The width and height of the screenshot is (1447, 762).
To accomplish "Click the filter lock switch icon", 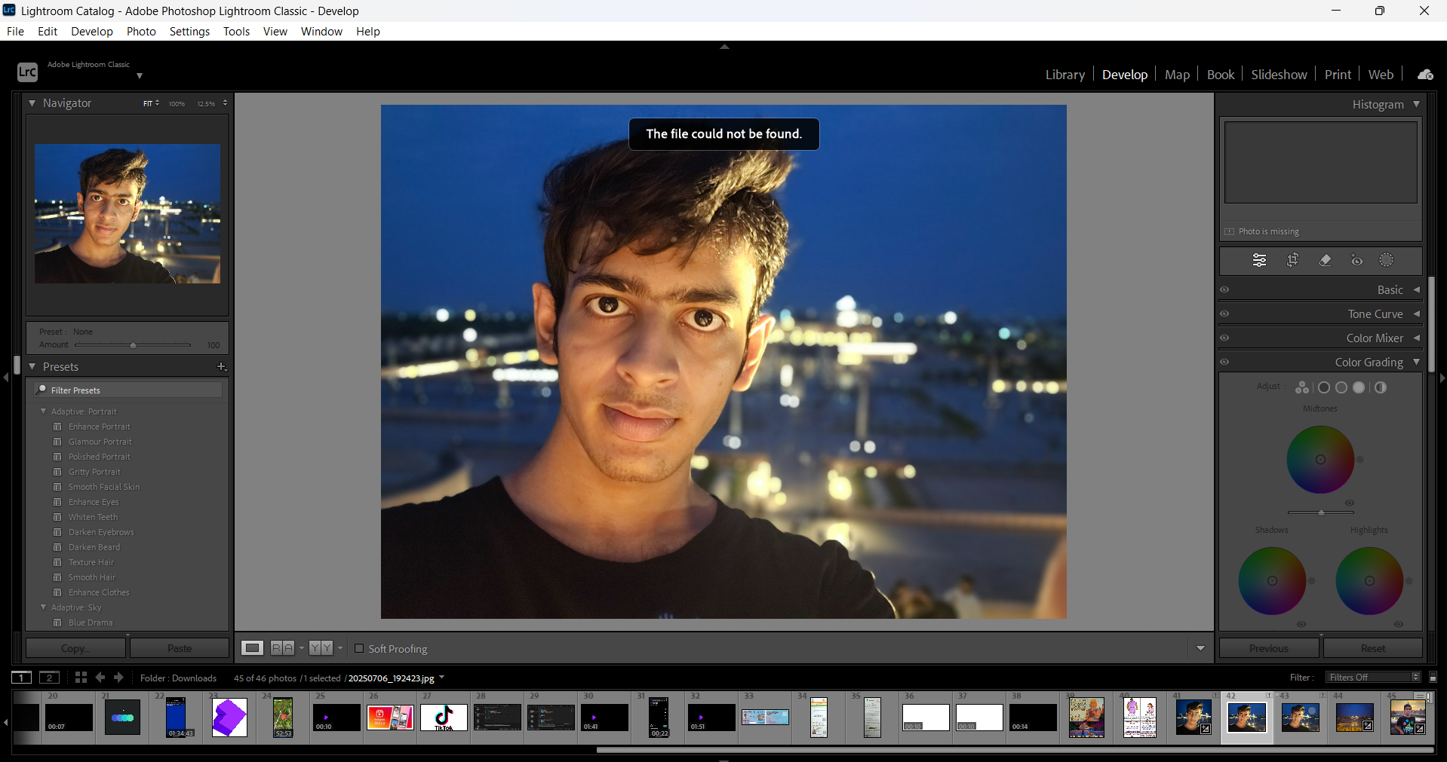I will click(x=1433, y=678).
